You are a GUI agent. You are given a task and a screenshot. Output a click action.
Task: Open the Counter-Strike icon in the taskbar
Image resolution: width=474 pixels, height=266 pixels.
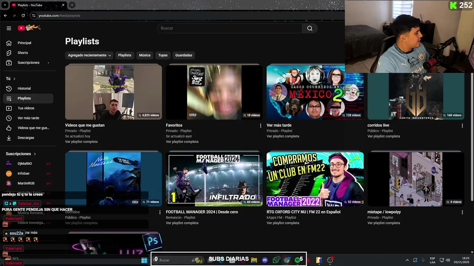pos(318,260)
